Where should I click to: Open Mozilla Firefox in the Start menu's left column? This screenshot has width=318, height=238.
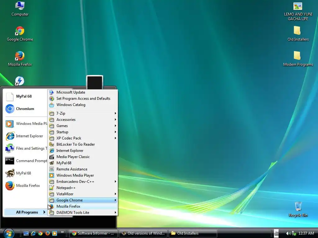[x=26, y=186]
